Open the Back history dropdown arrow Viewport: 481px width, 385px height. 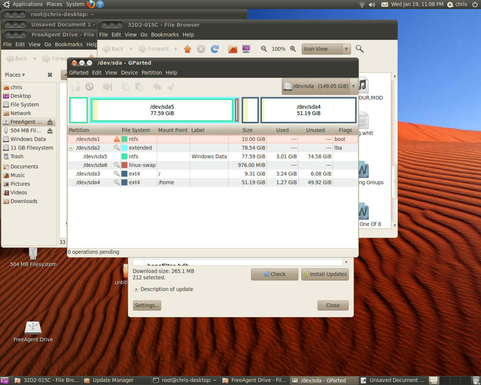click(x=131, y=49)
